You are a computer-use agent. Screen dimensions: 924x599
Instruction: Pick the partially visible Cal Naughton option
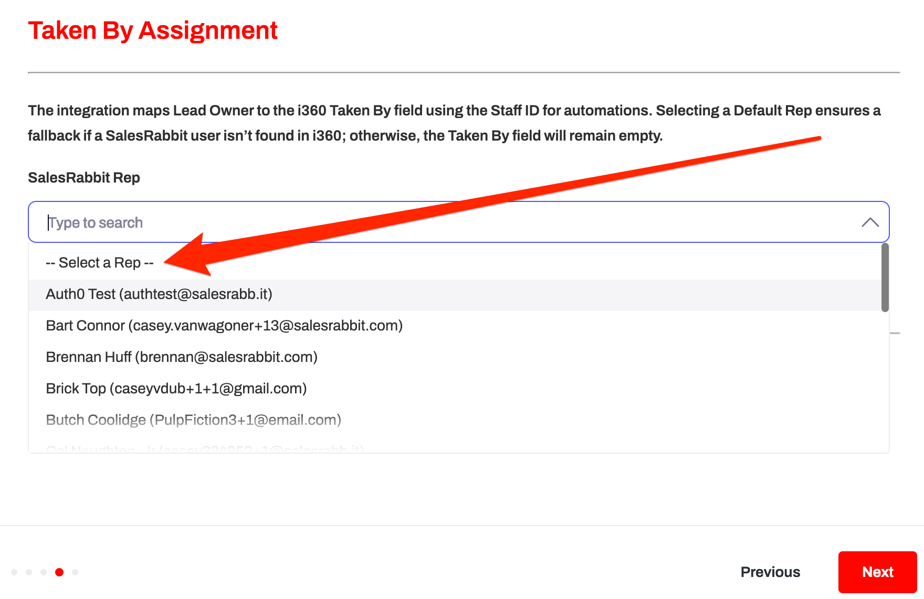coord(205,449)
